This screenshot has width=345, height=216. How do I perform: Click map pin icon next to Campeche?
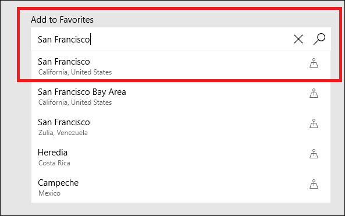314,184
